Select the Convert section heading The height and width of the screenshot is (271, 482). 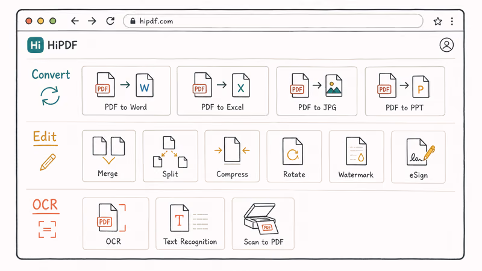tap(51, 74)
